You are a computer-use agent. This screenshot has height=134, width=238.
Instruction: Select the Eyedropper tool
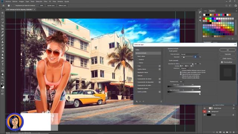(x=3, y=32)
